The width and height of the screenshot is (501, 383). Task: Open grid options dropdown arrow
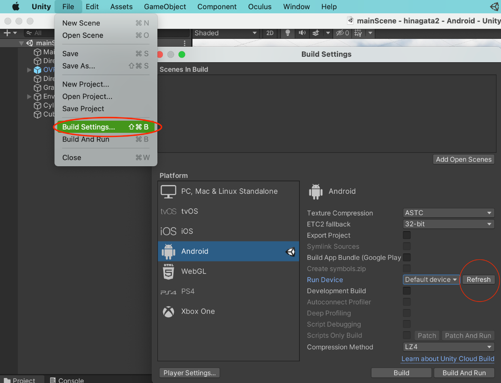pyautogui.click(x=370, y=33)
